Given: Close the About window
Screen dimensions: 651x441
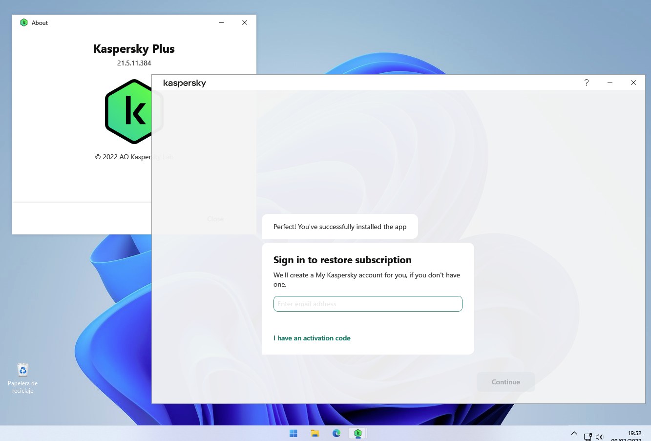Looking at the screenshot, I should [245, 22].
